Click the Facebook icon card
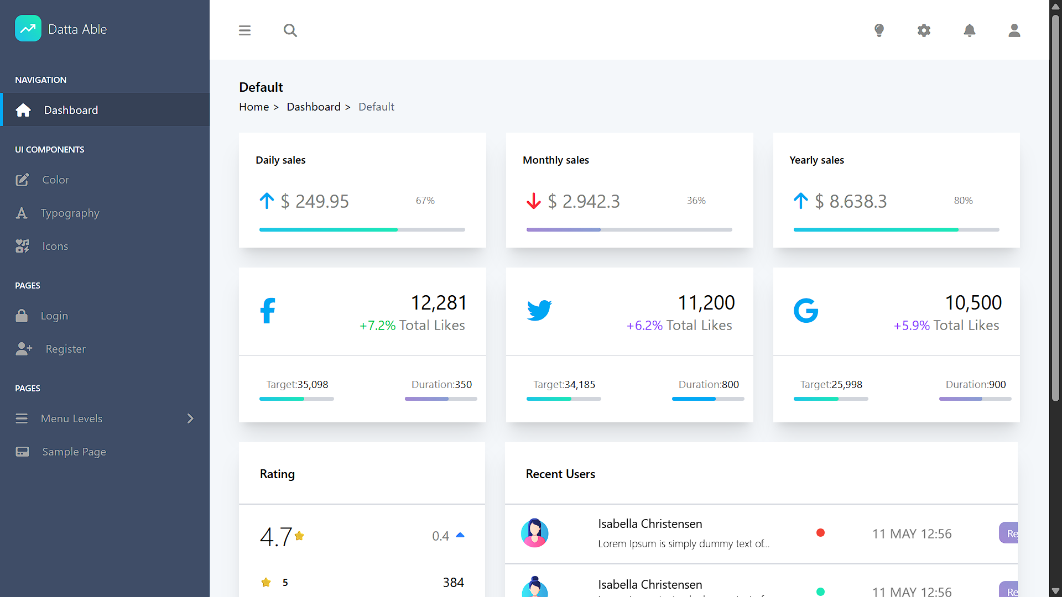The width and height of the screenshot is (1062, 597). 268,311
